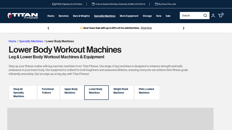Open the user account icon
The image size is (232, 130).
(x=213, y=16)
